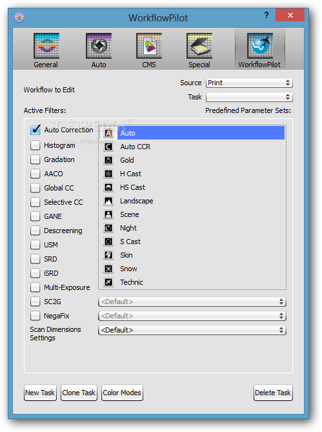Click the WorkflowPilot app icon in title bar
Viewport: 322px width, 432px height.
[x=19, y=17]
